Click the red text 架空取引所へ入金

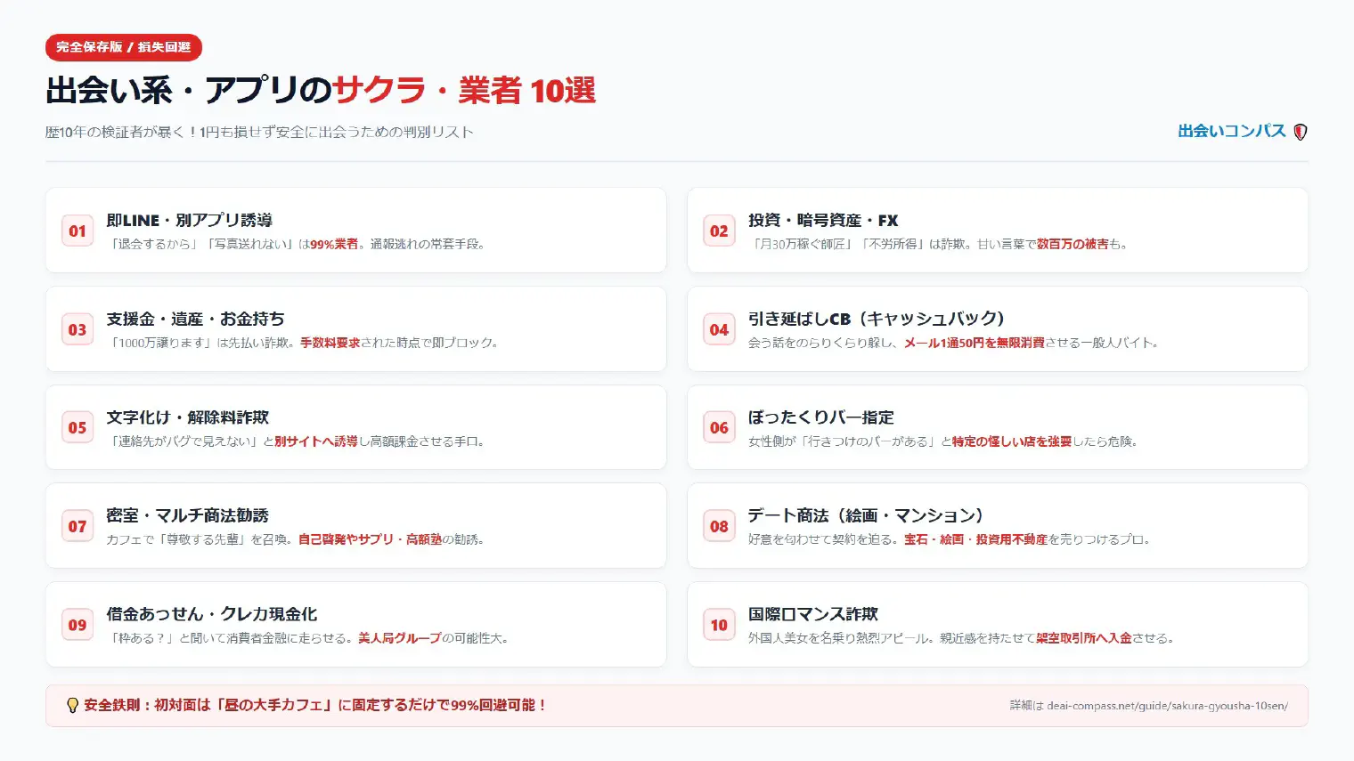1084,638
